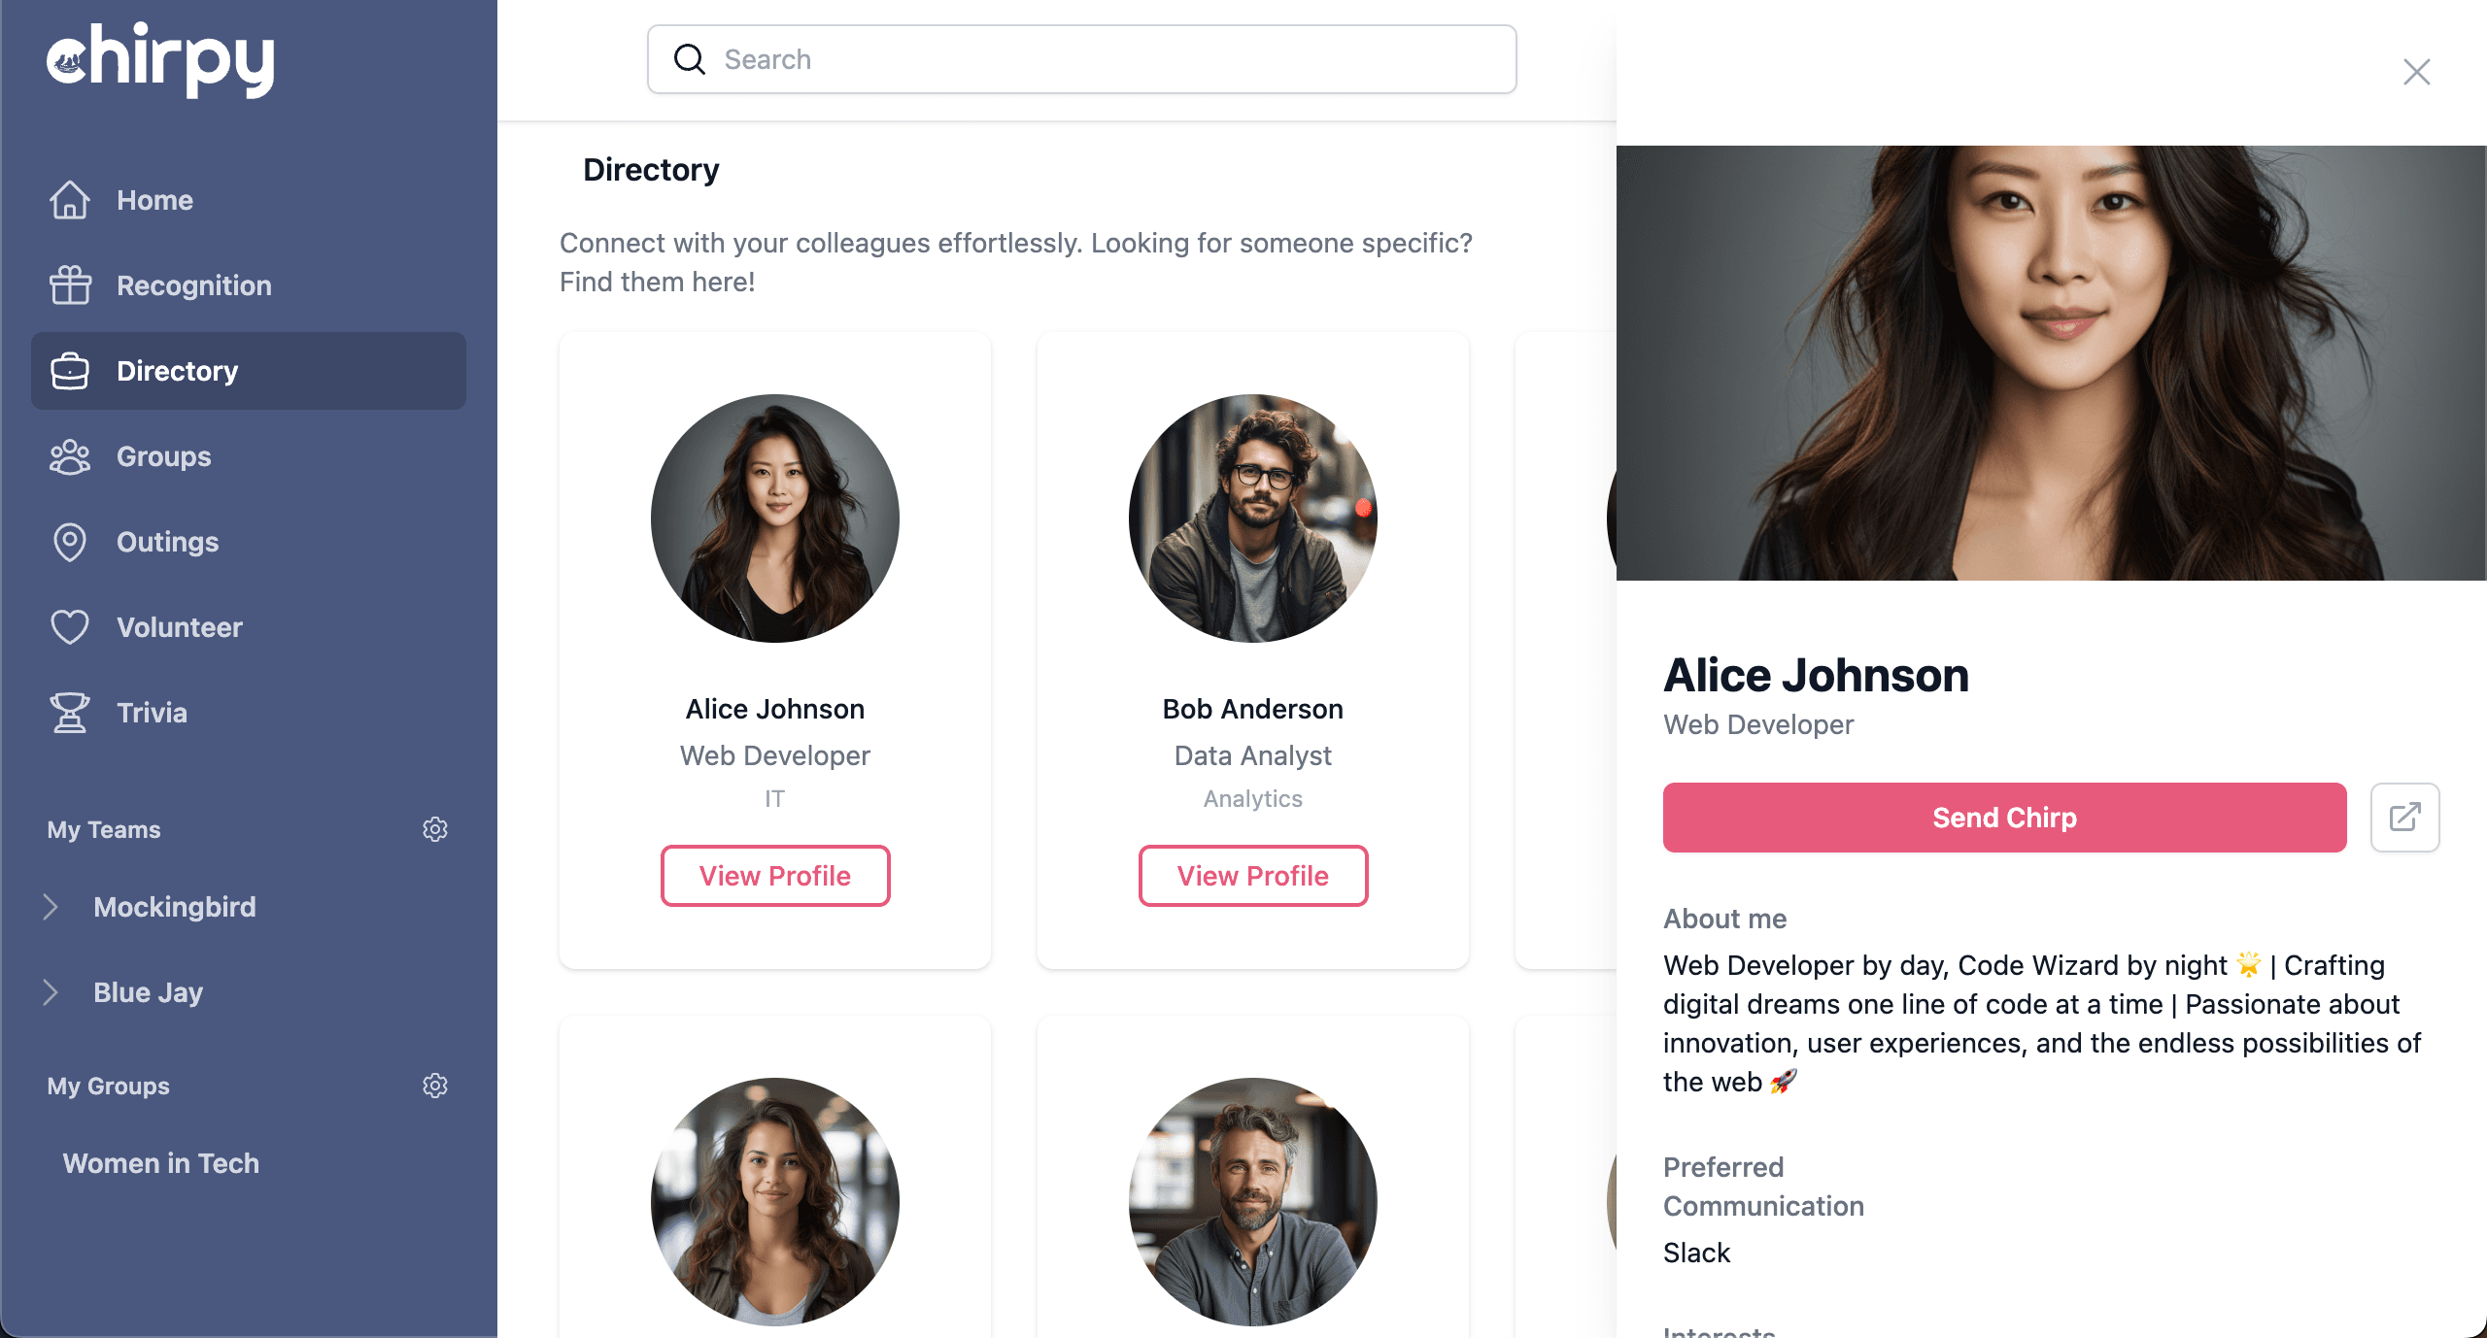Open the Women in Tech group
The height and width of the screenshot is (1338, 2487).
160,1161
